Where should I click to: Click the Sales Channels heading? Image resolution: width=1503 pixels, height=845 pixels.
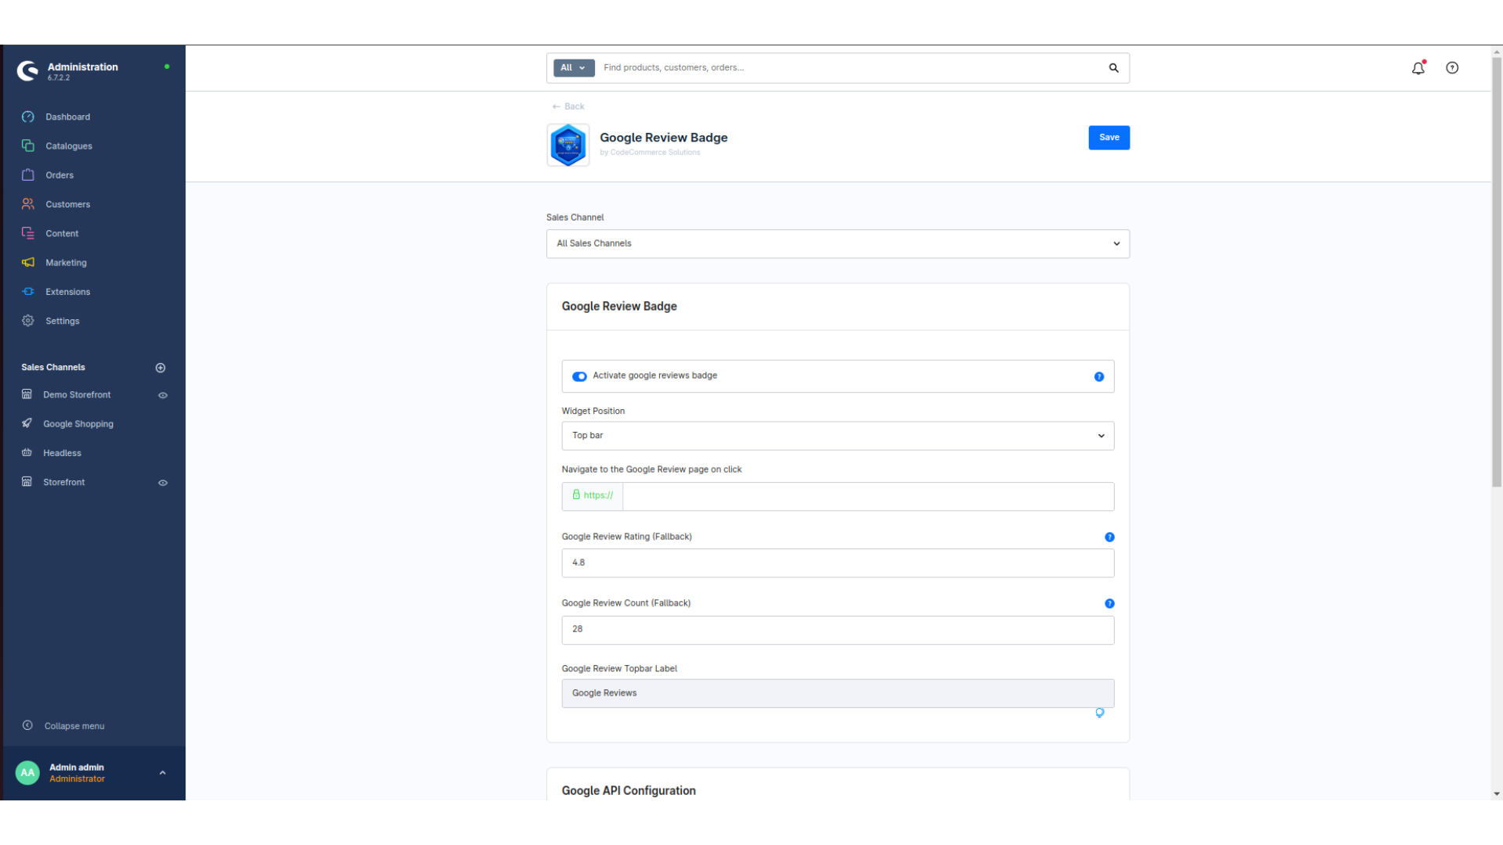coord(53,367)
